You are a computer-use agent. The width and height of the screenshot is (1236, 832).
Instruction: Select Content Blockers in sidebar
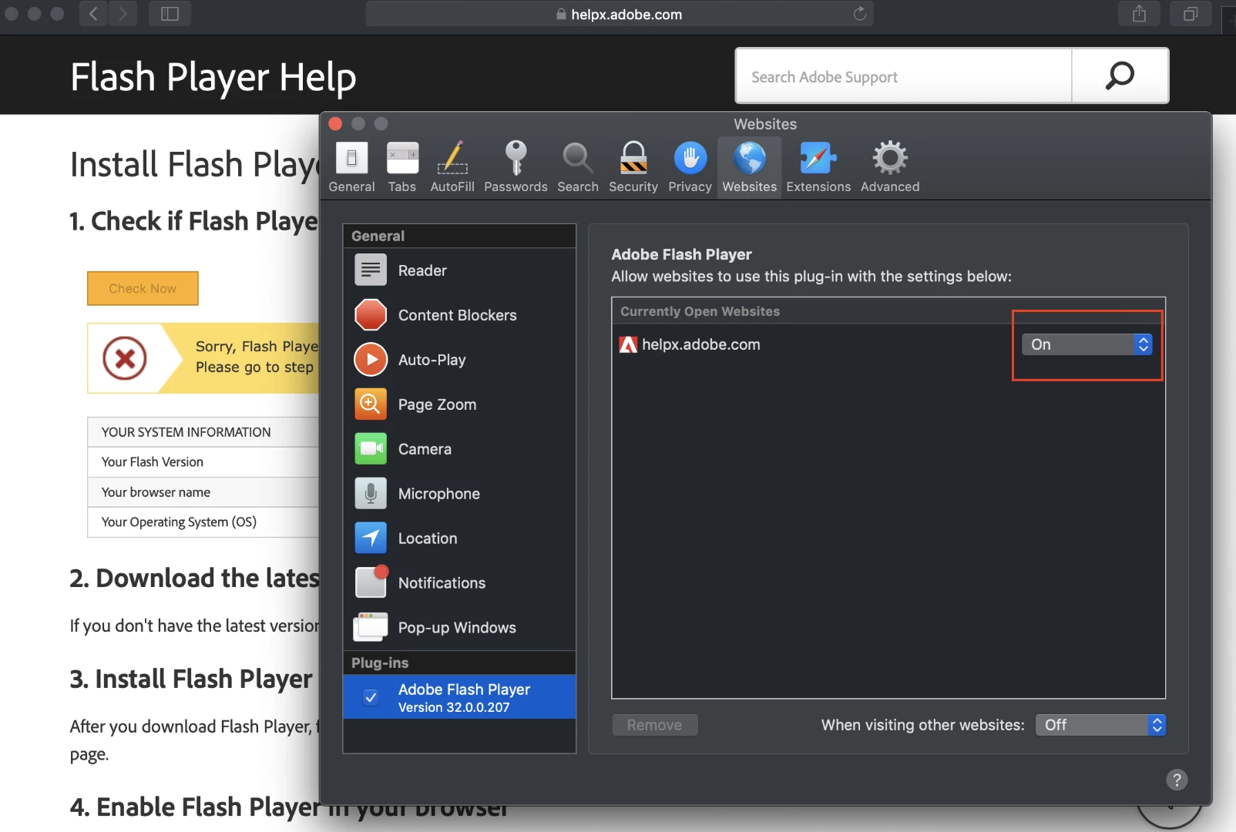coord(459,315)
